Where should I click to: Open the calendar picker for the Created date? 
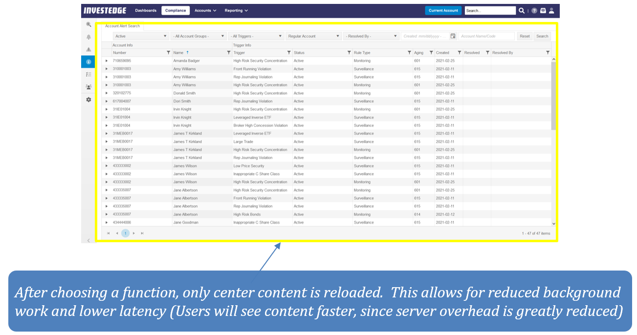453,36
